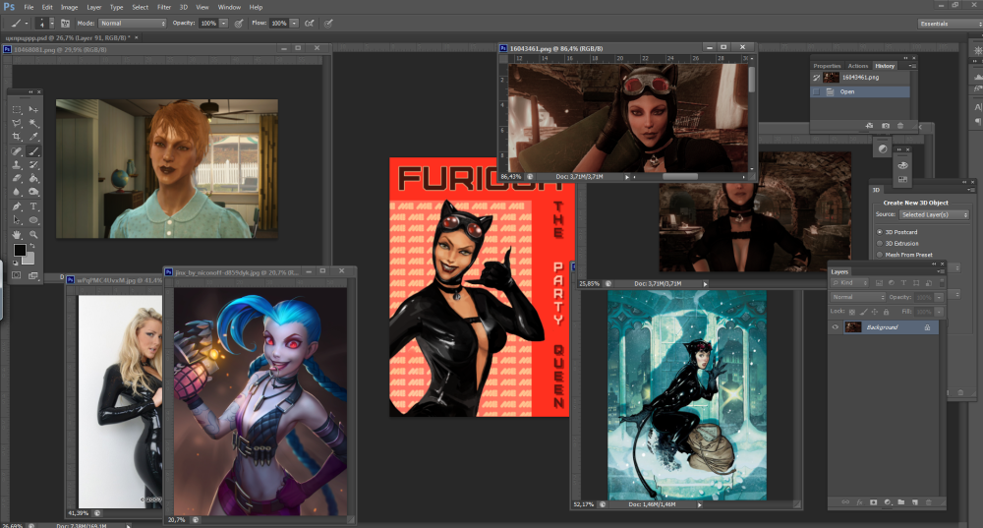Image resolution: width=983 pixels, height=528 pixels.
Task: Open the 3D Source Selected Layer(s) dropdown
Action: pyautogui.click(x=934, y=214)
